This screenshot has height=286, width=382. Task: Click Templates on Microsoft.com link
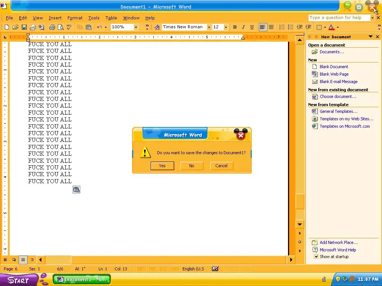pos(345,126)
